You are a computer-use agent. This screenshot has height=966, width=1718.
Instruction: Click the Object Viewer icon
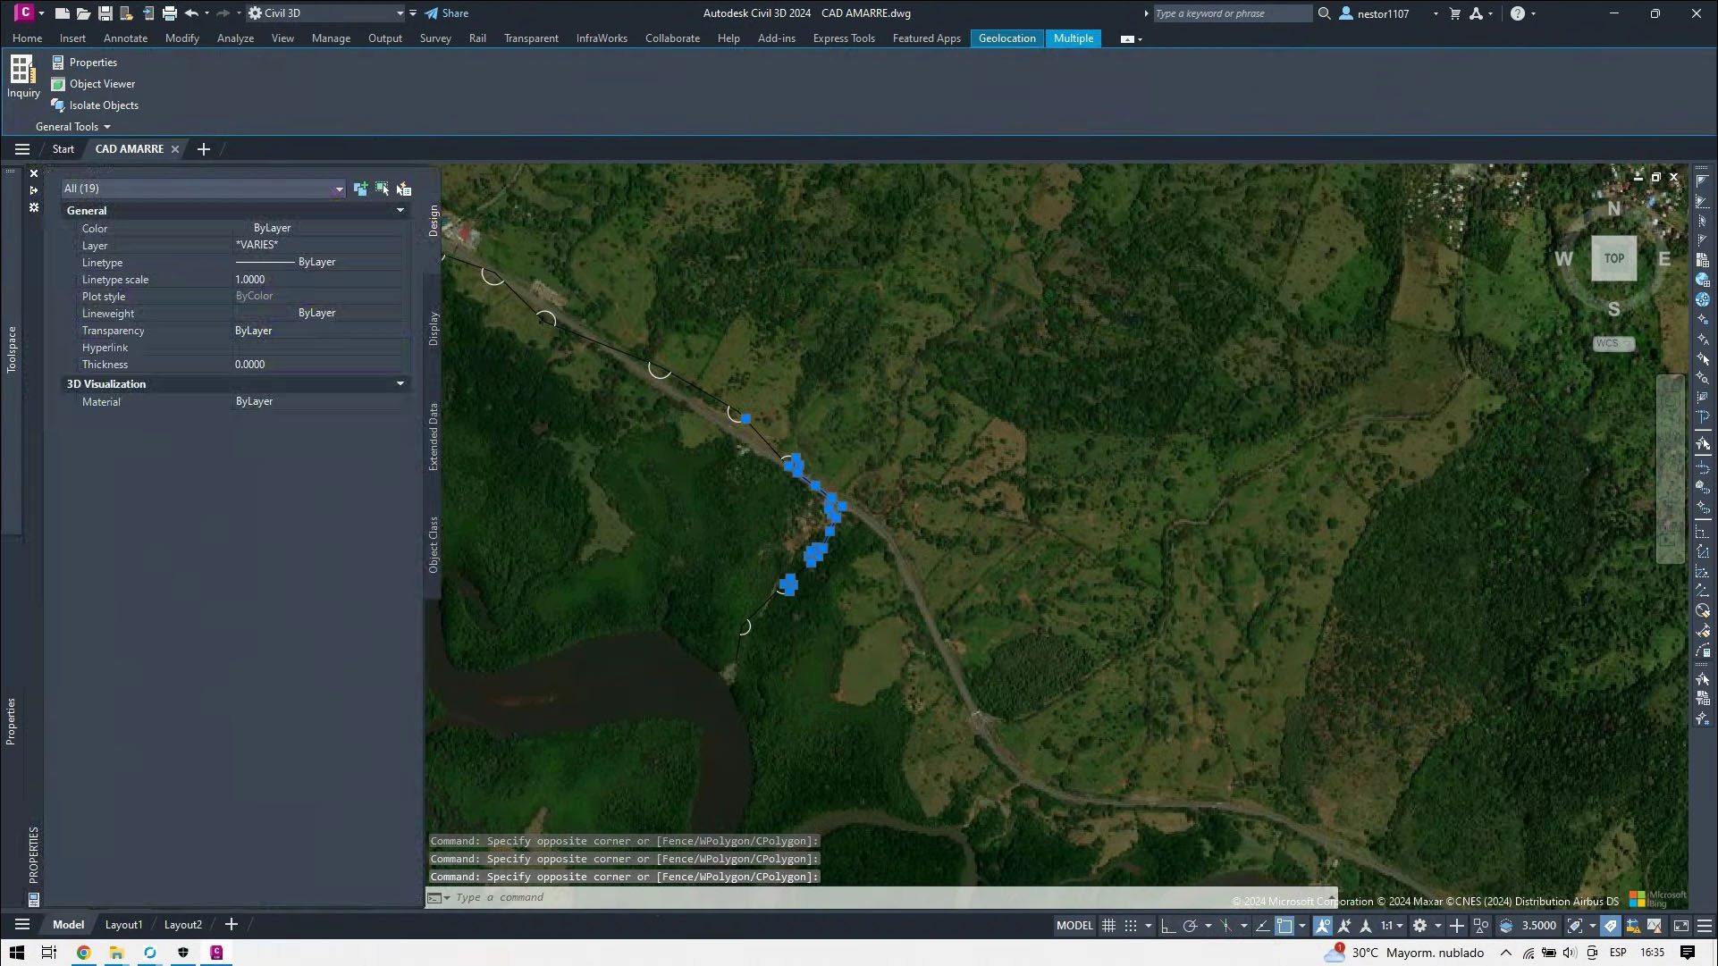pos(58,84)
